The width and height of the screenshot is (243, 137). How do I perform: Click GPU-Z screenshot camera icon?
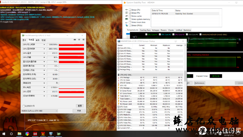tap(75, 40)
